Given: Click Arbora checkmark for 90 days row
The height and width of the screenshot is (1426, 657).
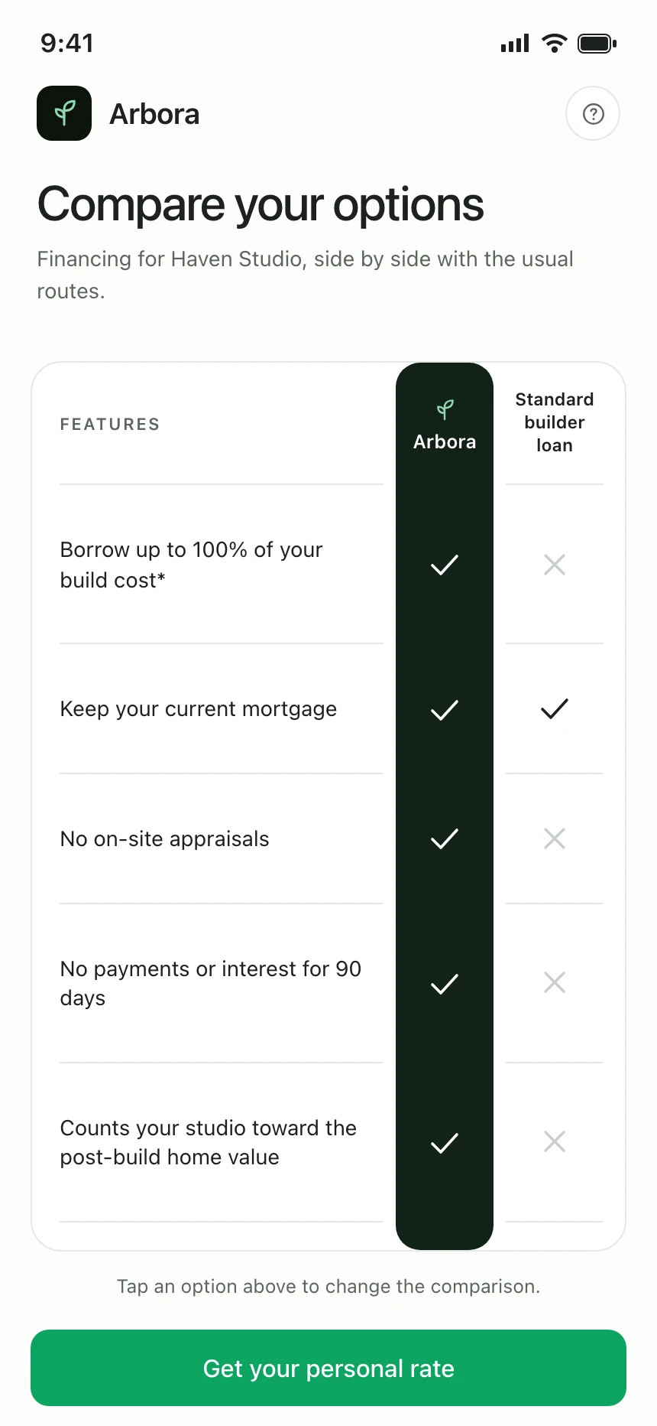Looking at the screenshot, I should [x=445, y=983].
